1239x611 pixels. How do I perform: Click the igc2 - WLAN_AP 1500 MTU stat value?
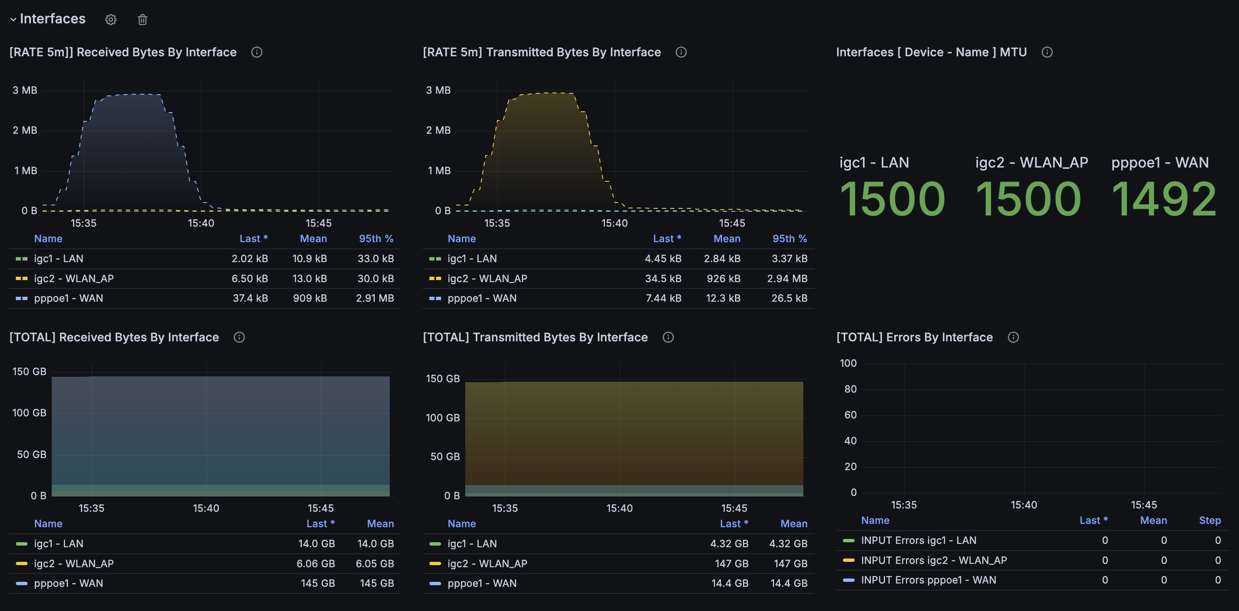(x=1028, y=199)
